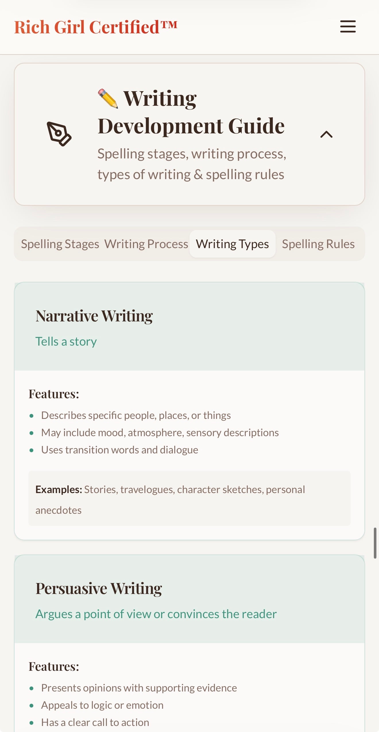This screenshot has height=732, width=379.
Task: Click 'May include mood, atmosphere' bullet item
Action: pos(160,433)
